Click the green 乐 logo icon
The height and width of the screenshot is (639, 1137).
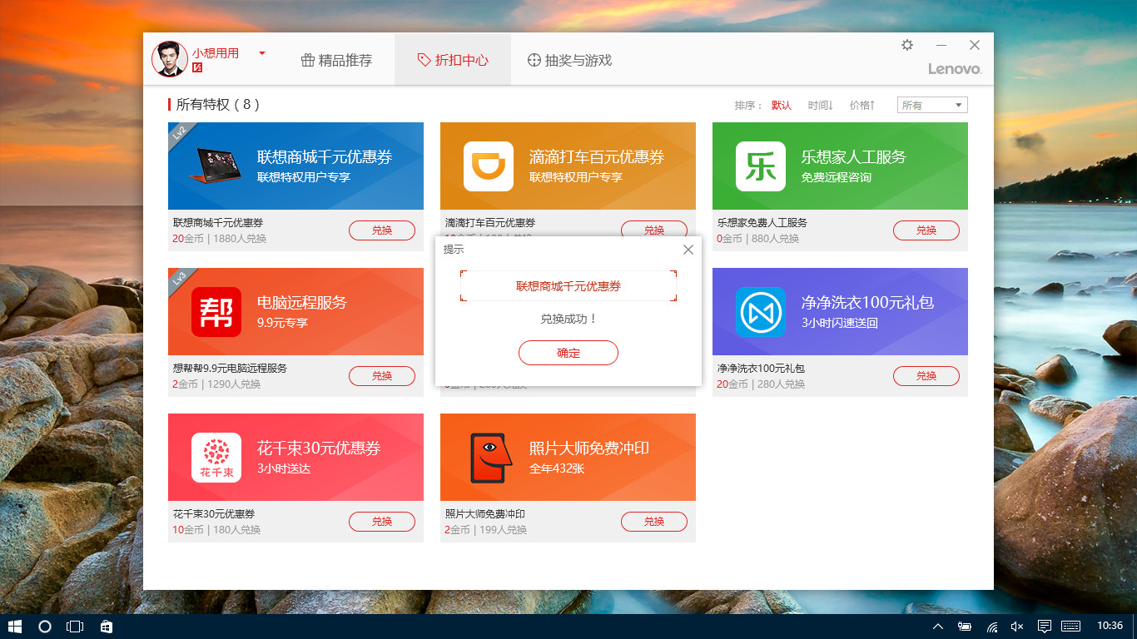pos(761,166)
